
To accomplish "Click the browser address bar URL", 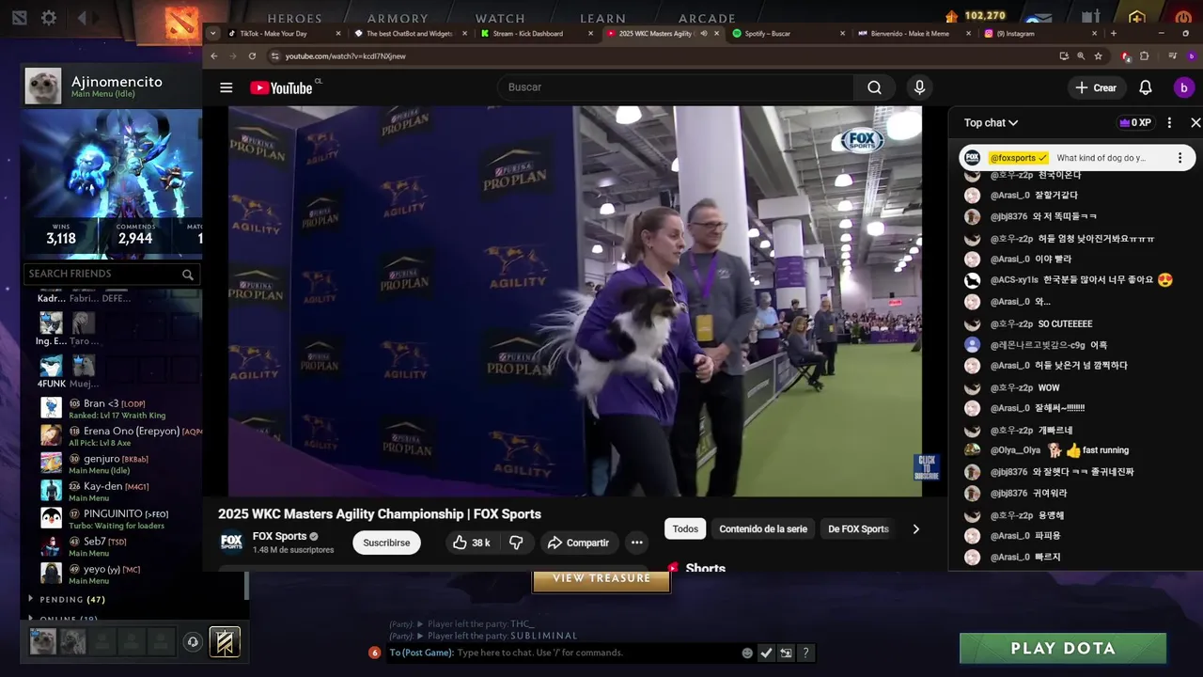I will point(346,56).
